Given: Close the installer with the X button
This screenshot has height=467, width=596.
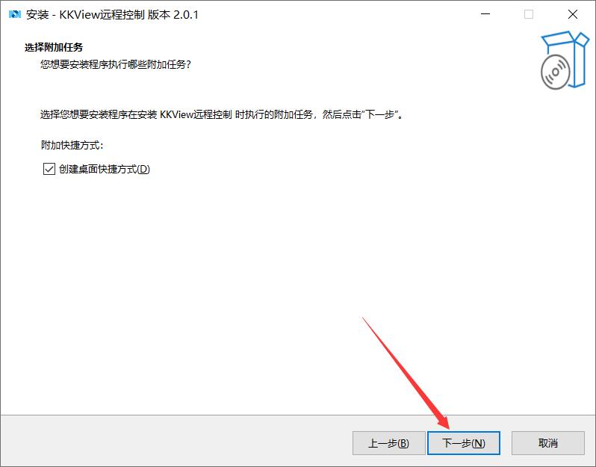Looking at the screenshot, I should pyautogui.click(x=572, y=14).
